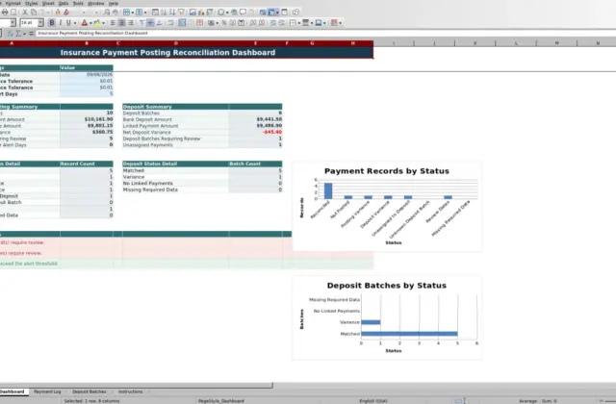Click the Sort Ascending icon

point(164,13)
